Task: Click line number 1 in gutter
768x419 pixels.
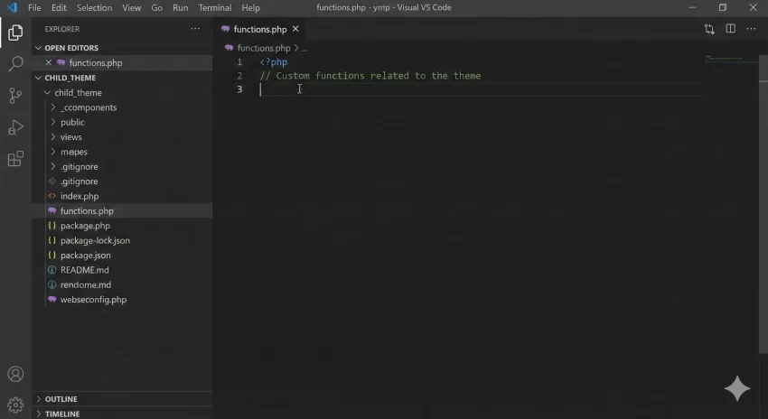Action: click(239, 62)
